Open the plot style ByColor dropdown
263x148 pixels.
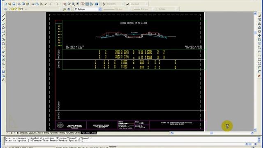(x=177, y=9)
